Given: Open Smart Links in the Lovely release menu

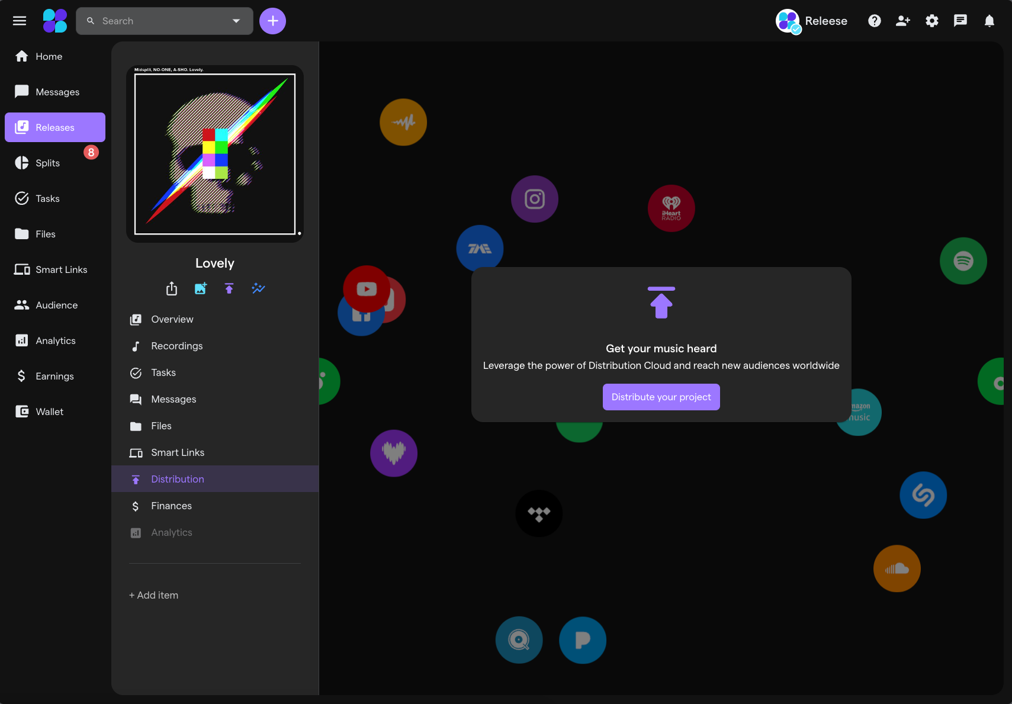Looking at the screenshot, I should 215,452.
